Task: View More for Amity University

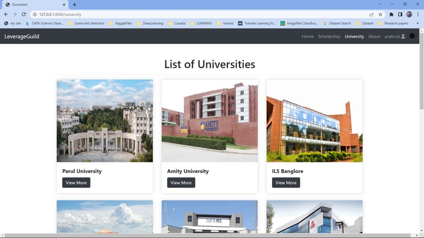Action: (x=181, y=183)
